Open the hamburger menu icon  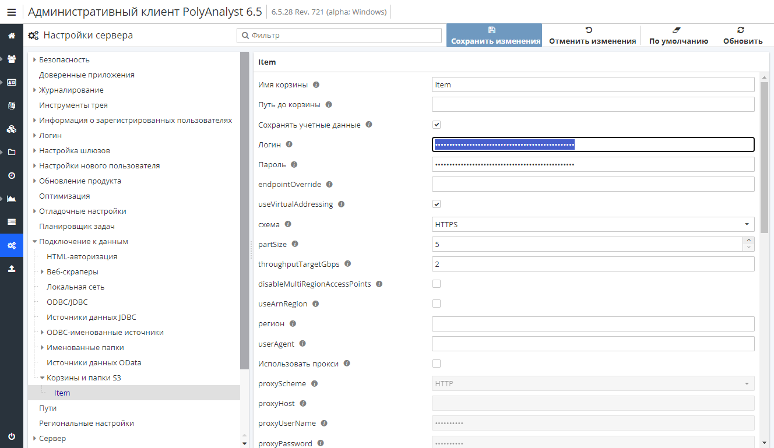click(x=12, y=12)
